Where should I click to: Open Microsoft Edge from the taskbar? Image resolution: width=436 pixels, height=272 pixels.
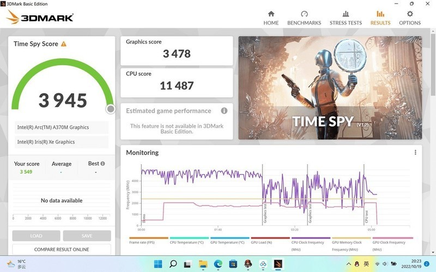coord(218,264)
